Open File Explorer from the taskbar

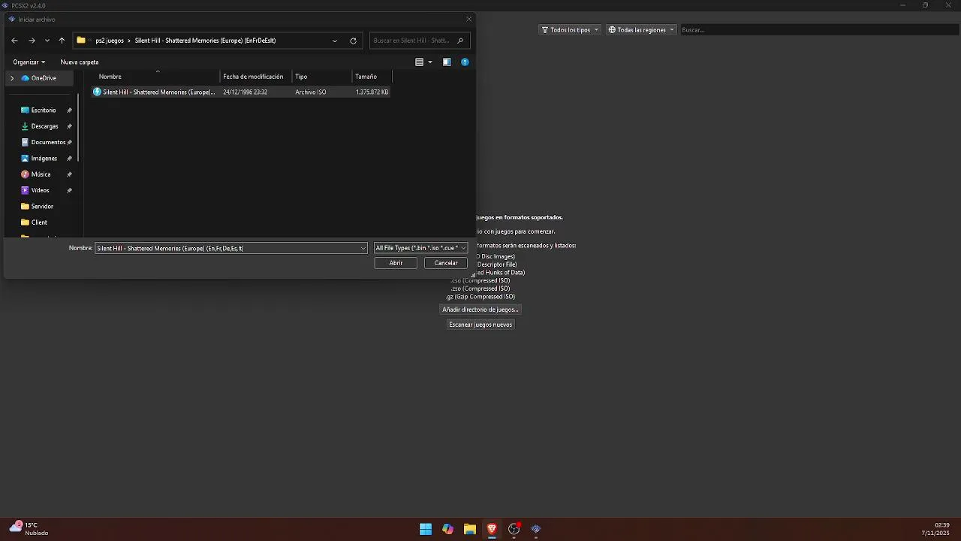point(470,529)
